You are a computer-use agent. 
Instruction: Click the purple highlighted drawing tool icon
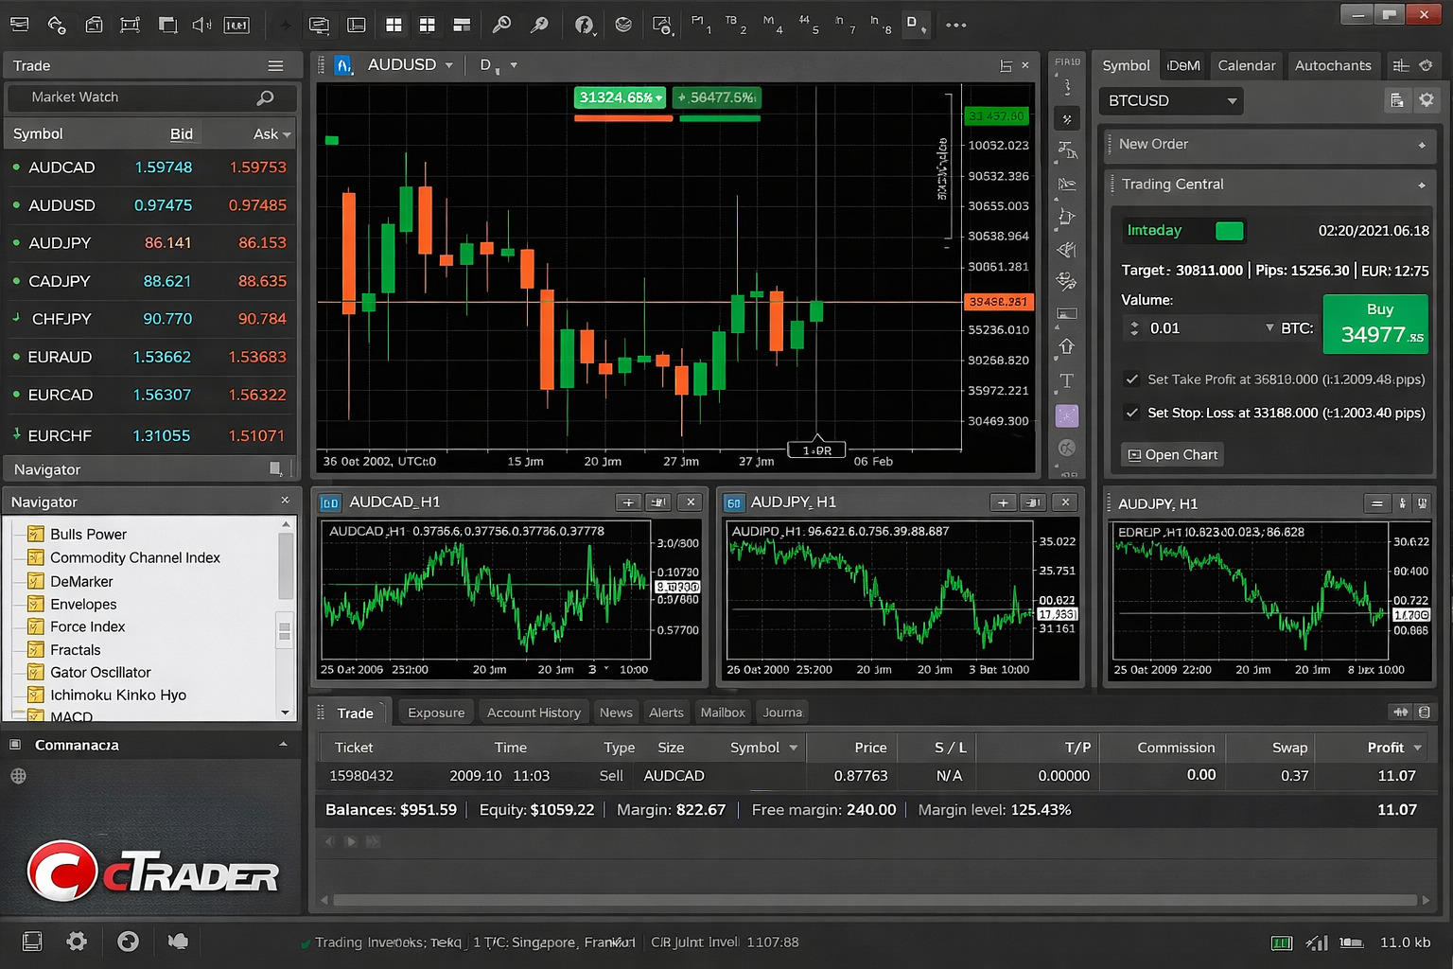click(1066, 415)
